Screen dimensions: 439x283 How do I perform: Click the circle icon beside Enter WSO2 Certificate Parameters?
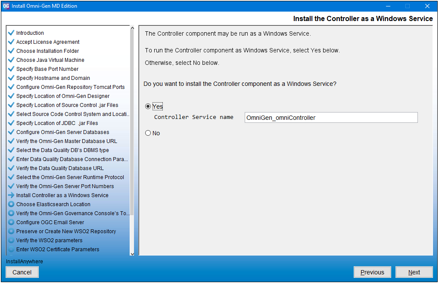tap(11, 249)
